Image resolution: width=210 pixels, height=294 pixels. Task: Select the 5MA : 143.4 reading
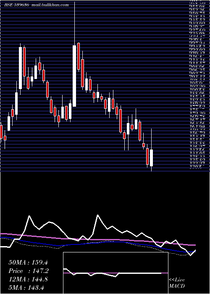coord(26,287)
